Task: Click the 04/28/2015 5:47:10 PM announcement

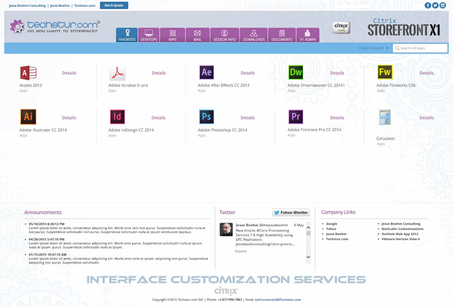Action: click(46, 239)
